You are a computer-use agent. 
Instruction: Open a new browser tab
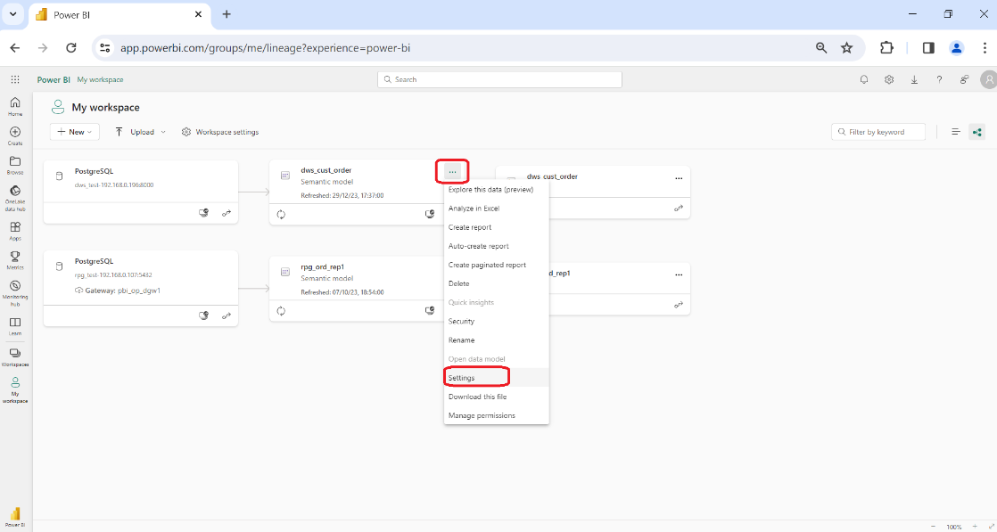coord(227,14)
